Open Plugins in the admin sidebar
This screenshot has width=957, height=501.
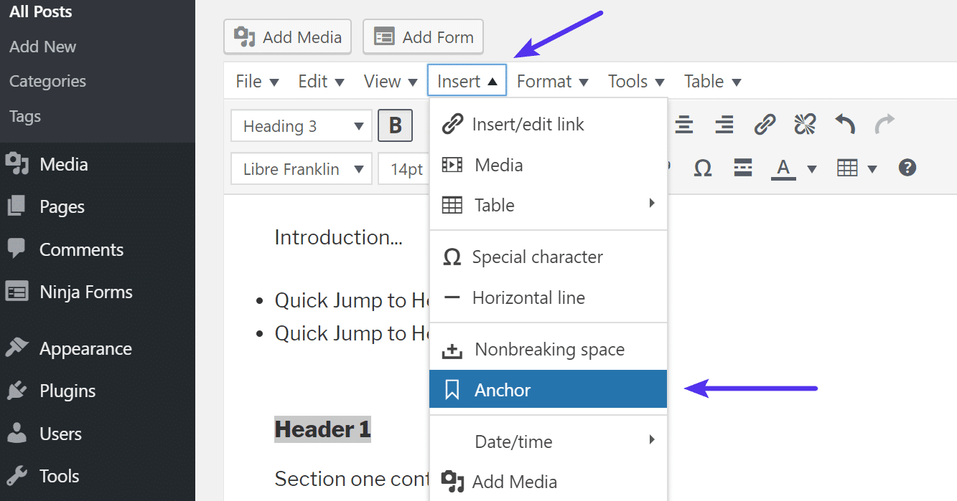(67, 391)
